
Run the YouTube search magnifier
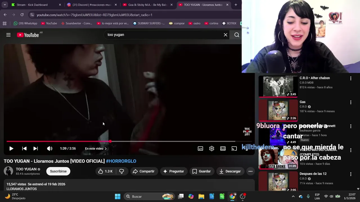tap(237, 35)
